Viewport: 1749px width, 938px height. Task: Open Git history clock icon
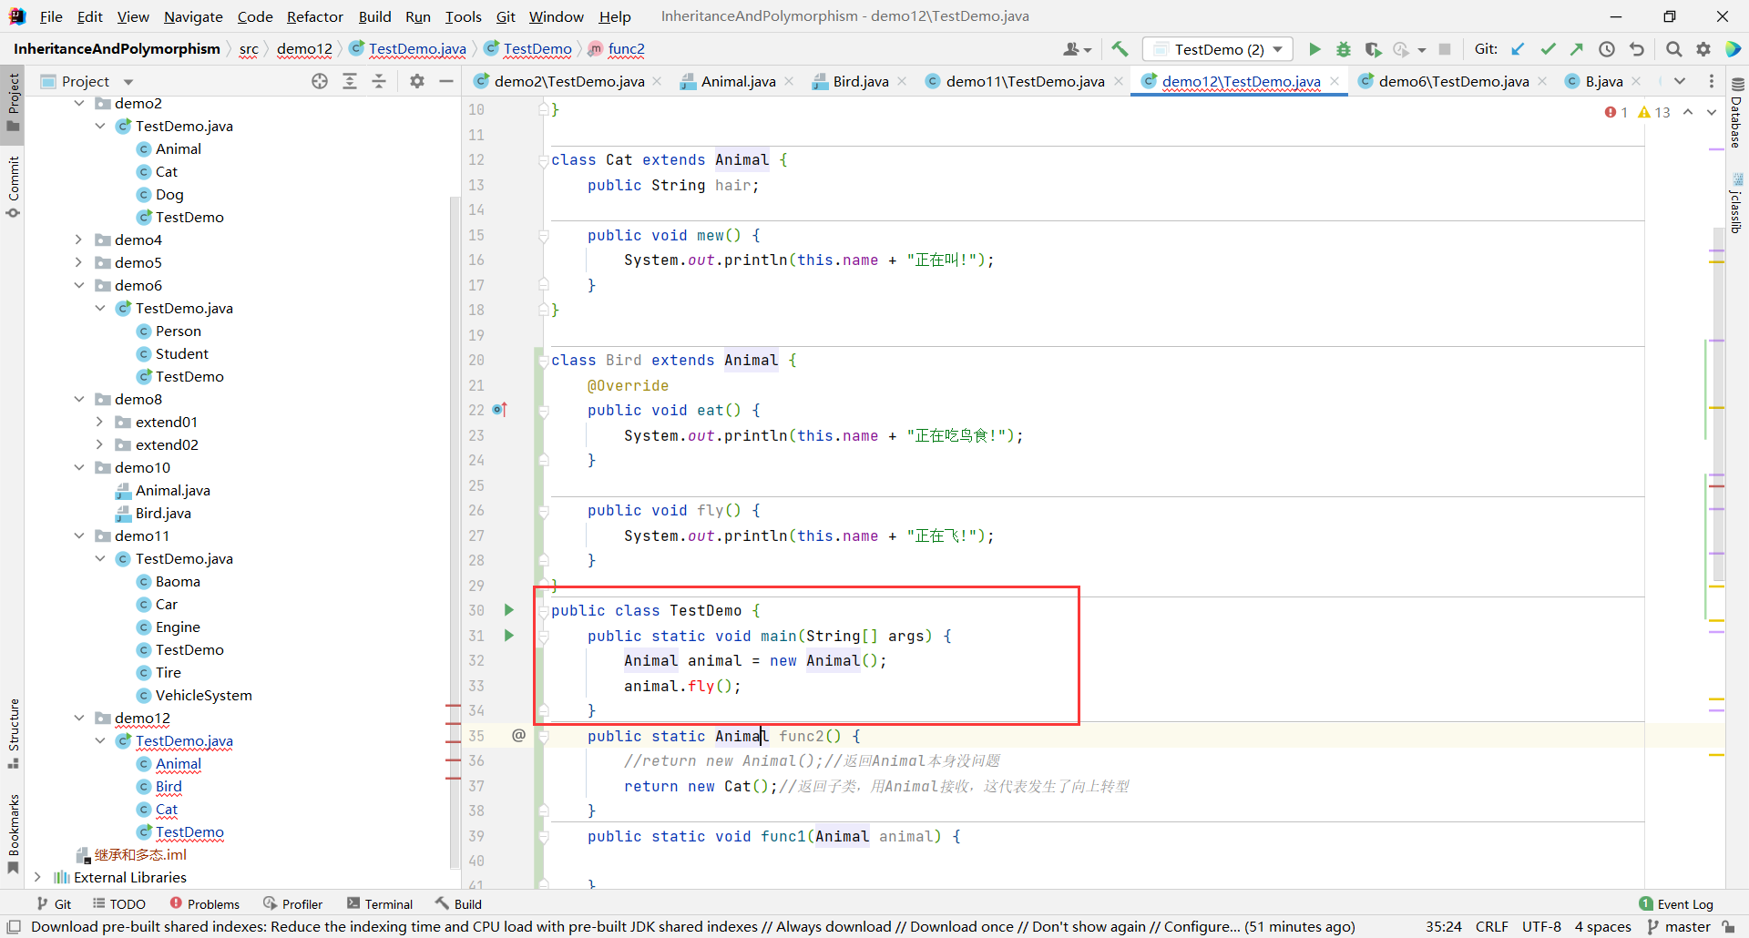[1607, 49]
